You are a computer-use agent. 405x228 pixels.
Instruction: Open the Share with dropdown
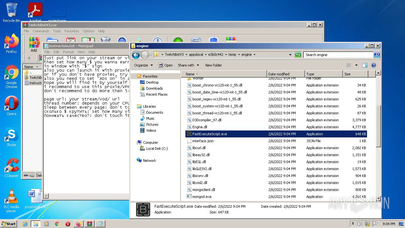click(188, 65)
